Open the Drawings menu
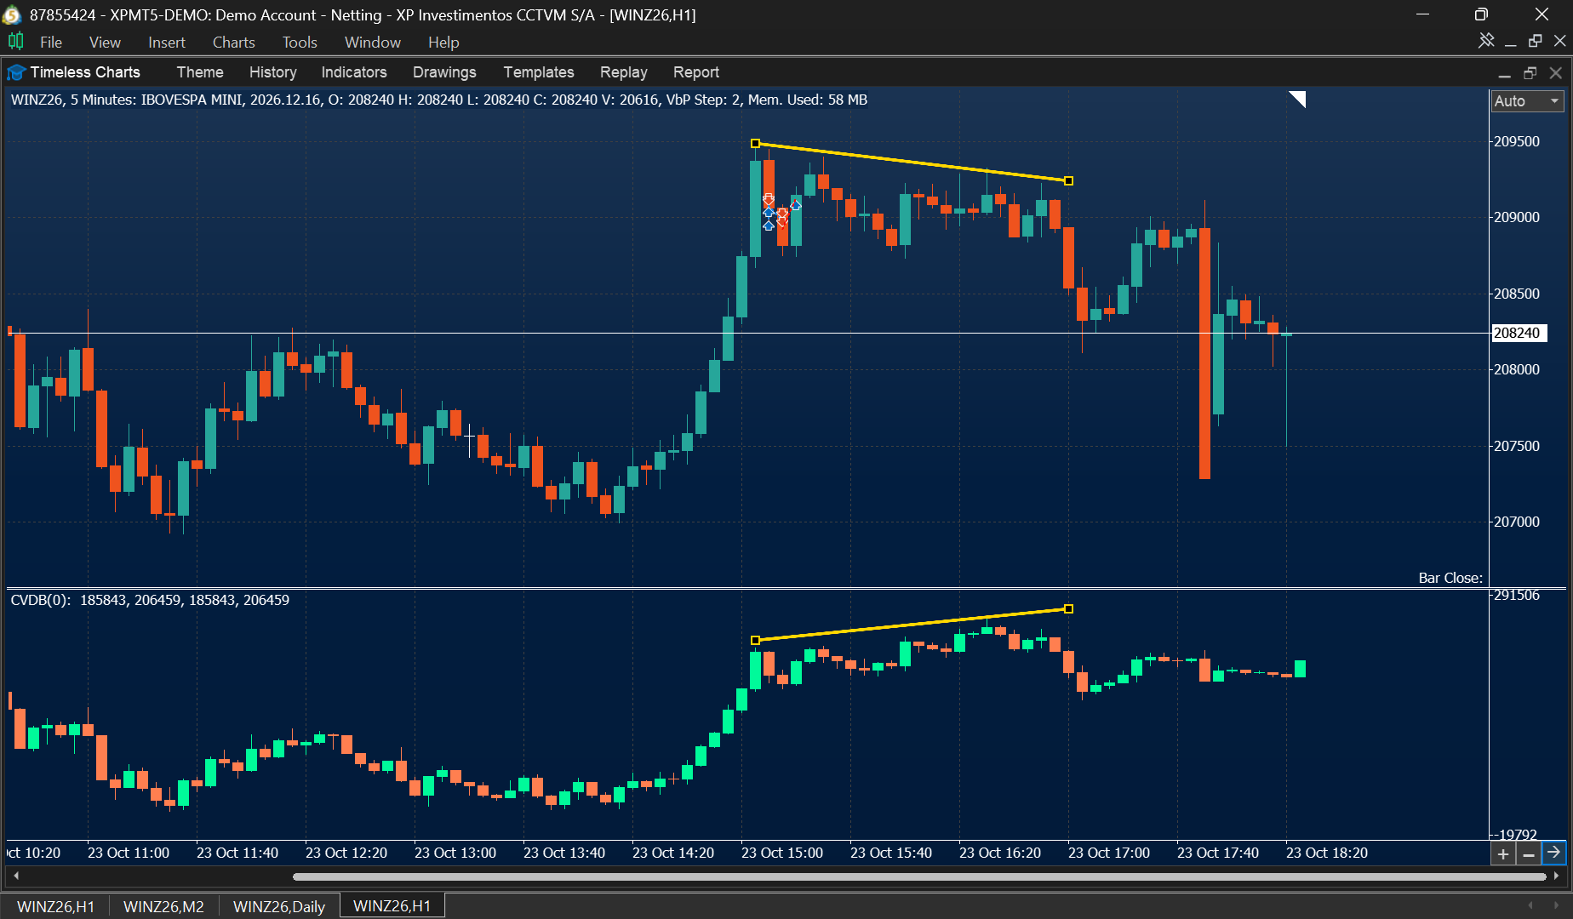 coord(444,72)
